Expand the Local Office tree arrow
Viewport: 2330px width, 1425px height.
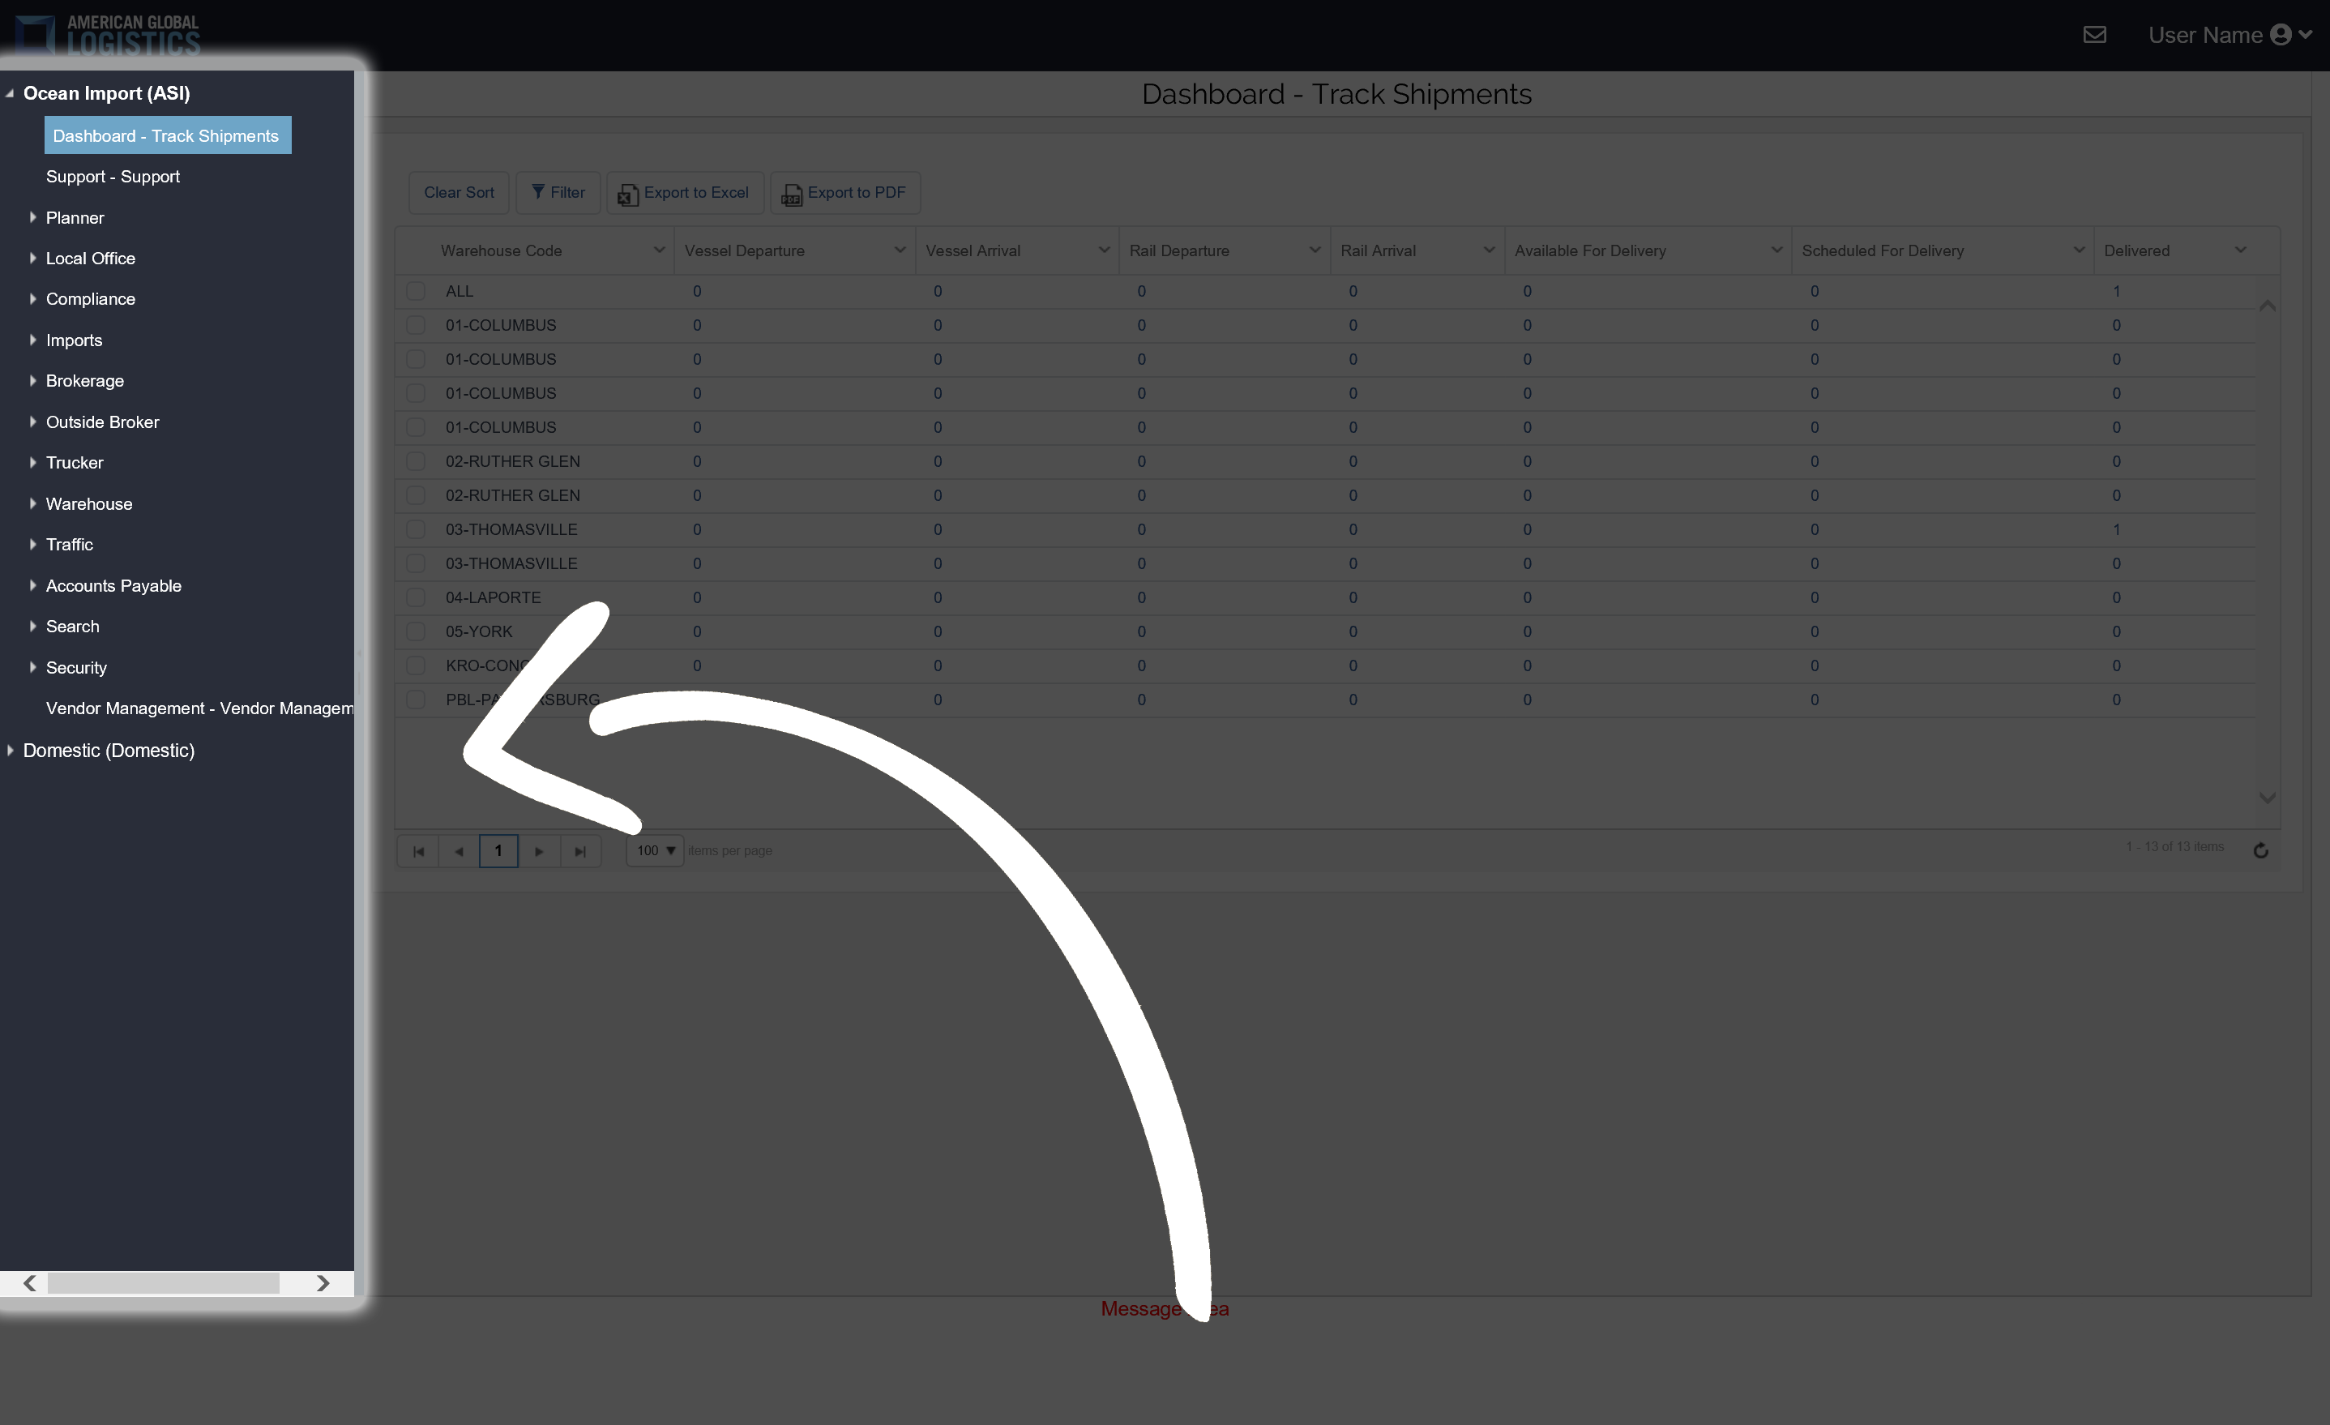tap(32, 258)
